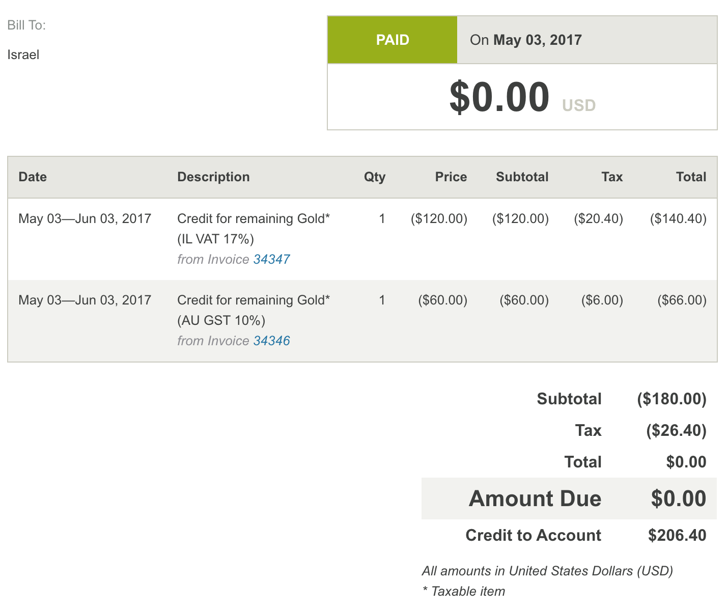Open invoice link 34346
Viewport: 728px width, 610px height.
[271, 341]
